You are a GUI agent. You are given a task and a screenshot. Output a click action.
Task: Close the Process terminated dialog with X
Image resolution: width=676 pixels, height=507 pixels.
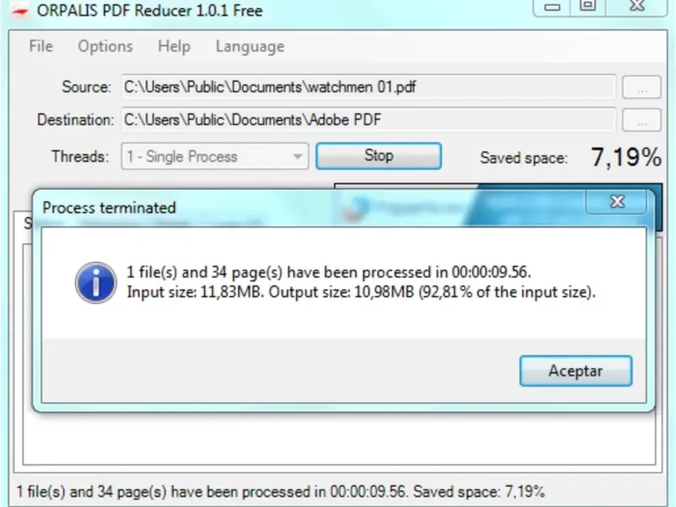pyautogui.click(x=617, y=202)
